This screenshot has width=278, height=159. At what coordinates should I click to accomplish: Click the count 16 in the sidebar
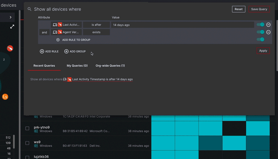click(x=9, y=154)
